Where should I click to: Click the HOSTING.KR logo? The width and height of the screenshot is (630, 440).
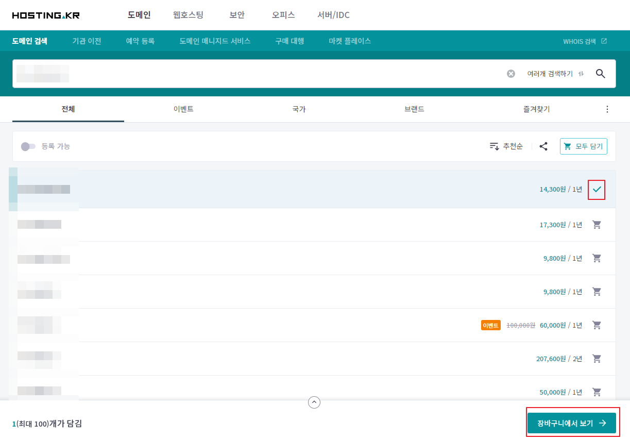46,15
